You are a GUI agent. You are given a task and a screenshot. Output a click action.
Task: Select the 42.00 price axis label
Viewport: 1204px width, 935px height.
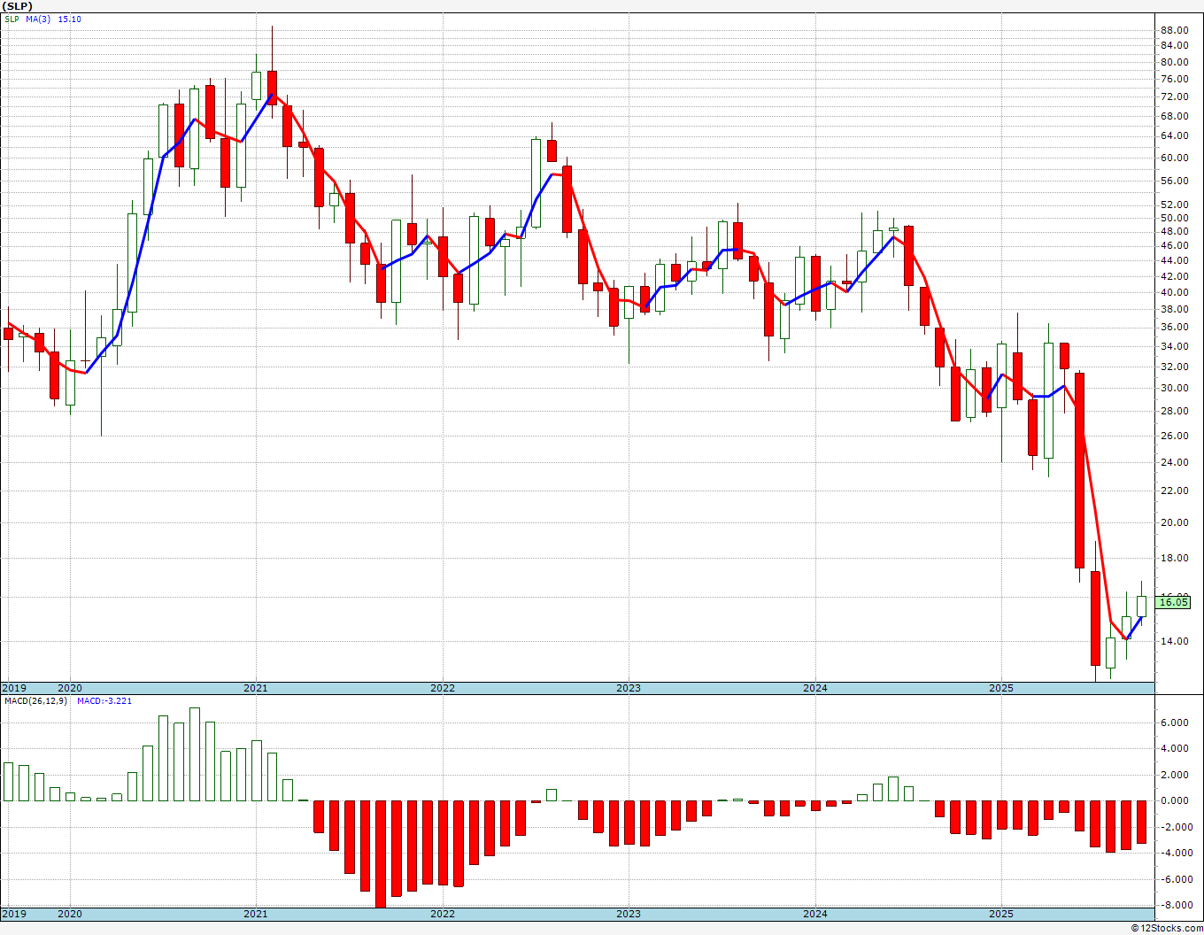tap(1174, 275)
